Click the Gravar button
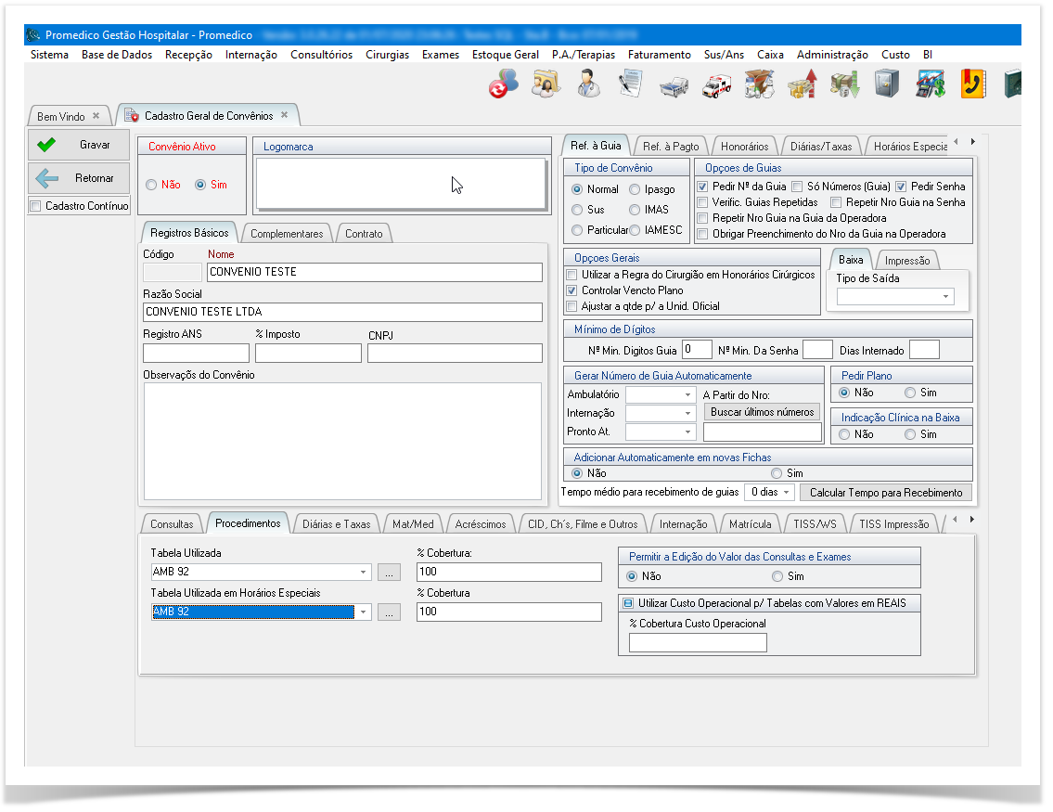The image size is (1053, 812). click(79, 145)
